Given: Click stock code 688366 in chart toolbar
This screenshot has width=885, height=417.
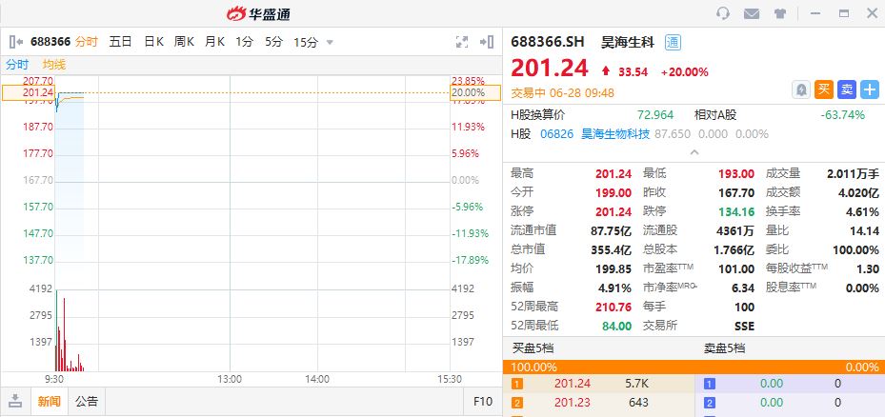Looking at the screenshot, I should point(50,42).
